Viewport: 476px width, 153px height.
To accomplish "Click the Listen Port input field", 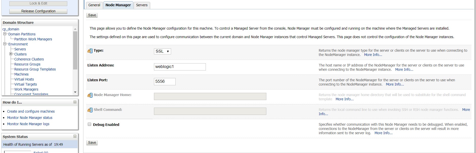I will tap(165, 82).
